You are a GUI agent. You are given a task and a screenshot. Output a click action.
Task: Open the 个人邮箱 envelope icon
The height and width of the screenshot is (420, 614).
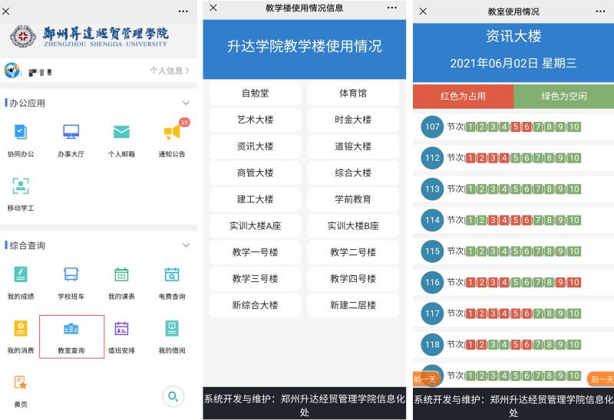121,132
